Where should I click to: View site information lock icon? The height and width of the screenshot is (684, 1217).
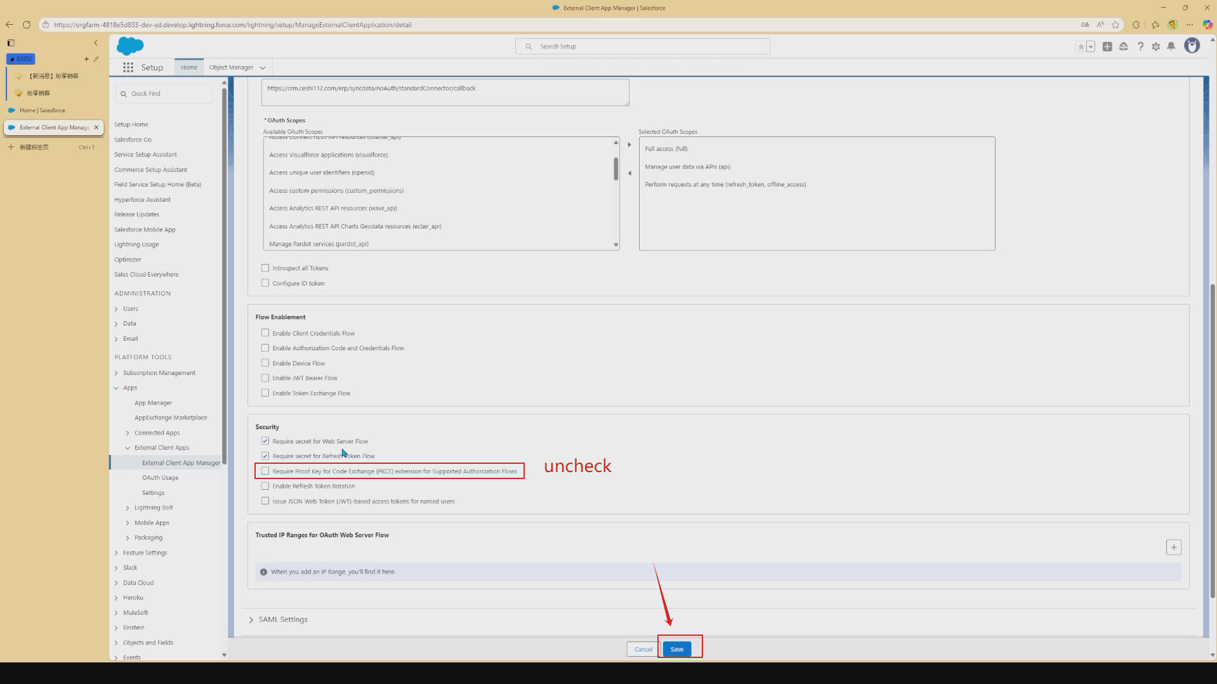click(46, 25)
